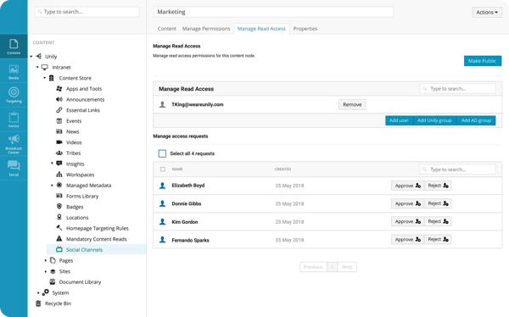This screenshot has width=509, height=317.
Task: Open the Actions dropdown menu
Action: point(487,13)
